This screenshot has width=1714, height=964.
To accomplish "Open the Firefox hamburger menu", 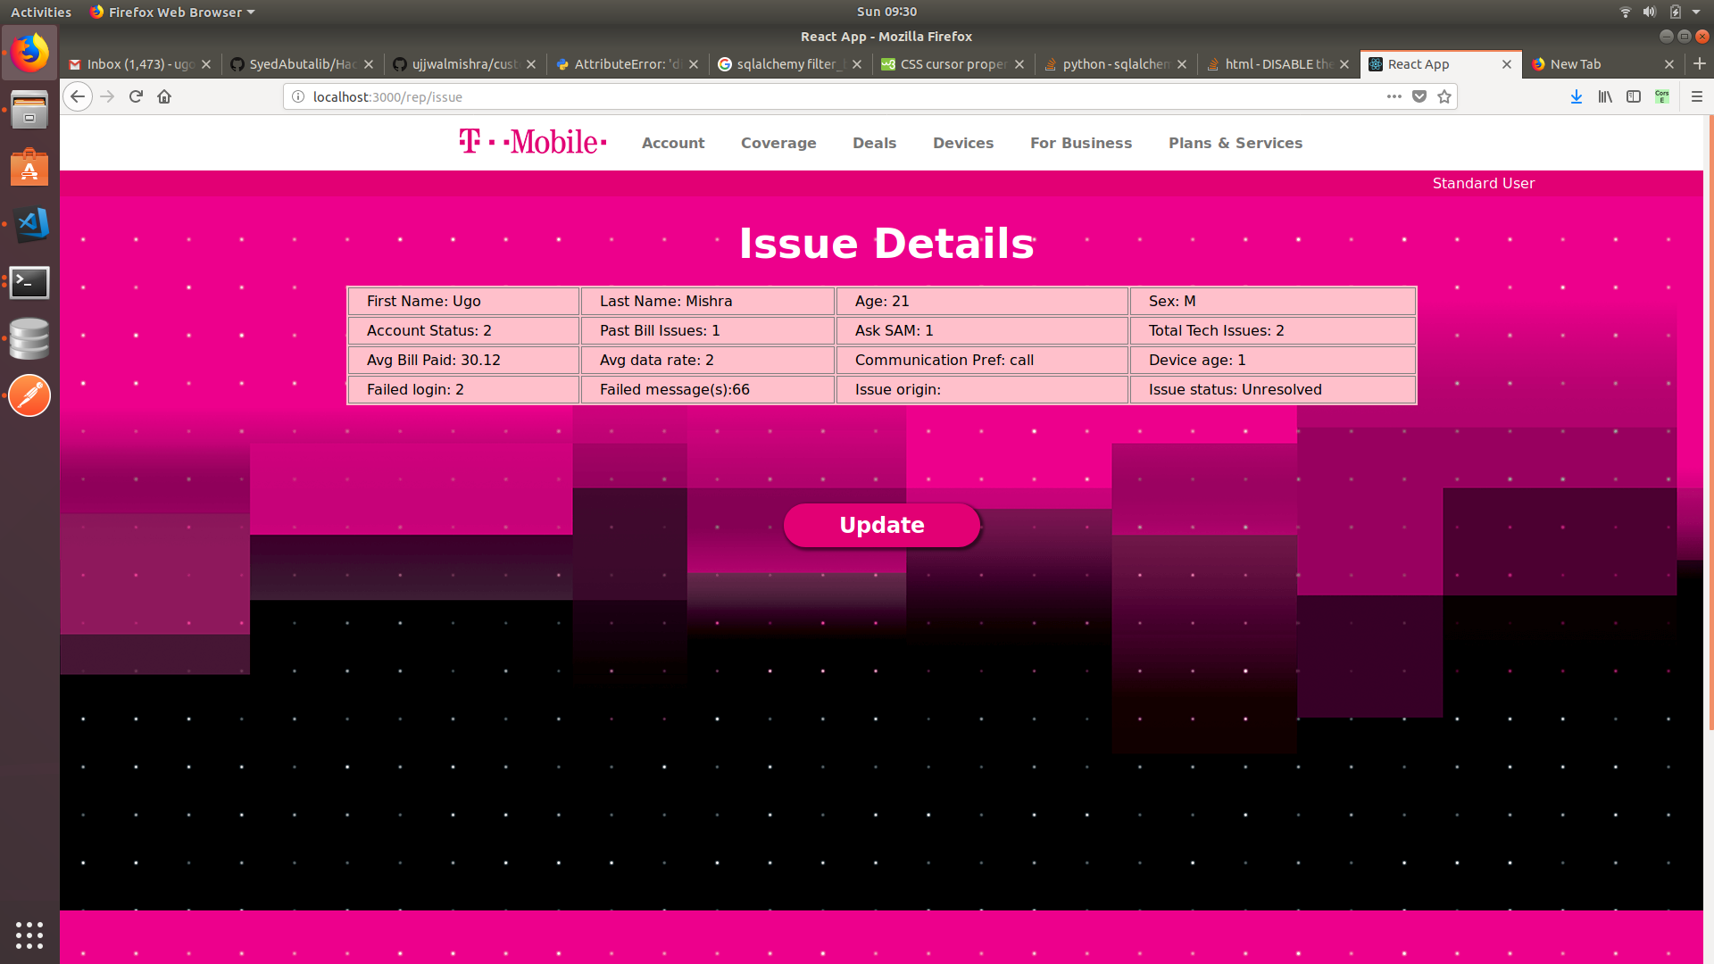I will click(x=1697, y=96).
